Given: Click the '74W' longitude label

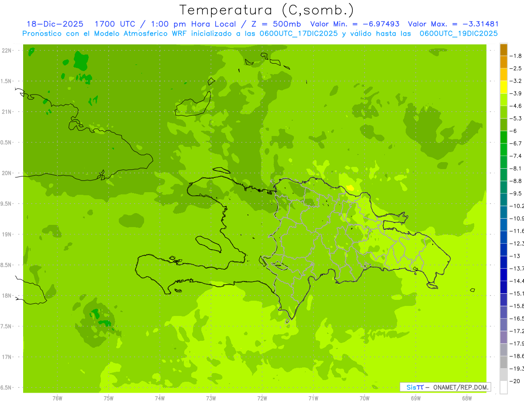Looking at the screenshot, I should (160, 398).
